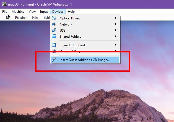174x122 pixels.
Task: Open Finder menu in macOS guest
Action: coord(21,17)
